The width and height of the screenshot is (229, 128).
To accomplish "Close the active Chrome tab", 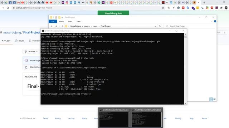I will tap(199, 2).
